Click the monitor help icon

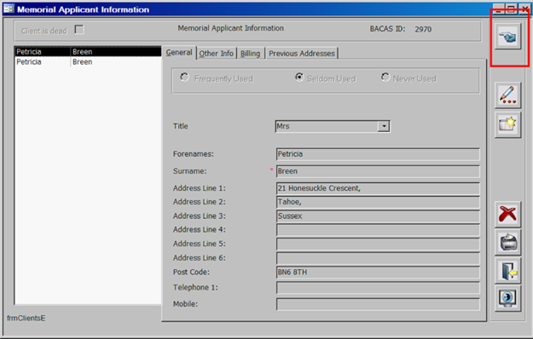[508, 299]
